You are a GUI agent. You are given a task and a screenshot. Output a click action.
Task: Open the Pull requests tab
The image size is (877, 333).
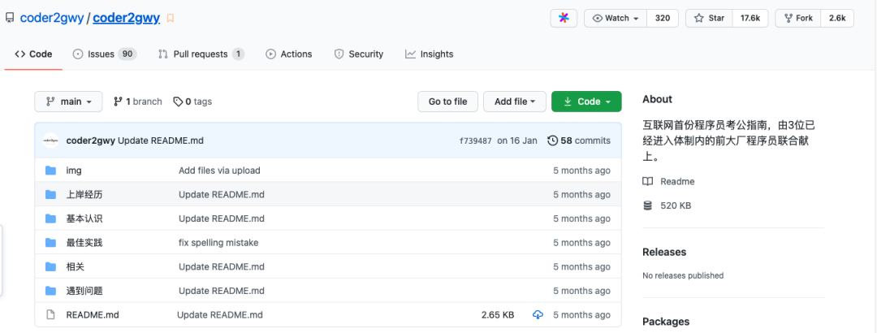pyautogui.click(x=201, y=54)
